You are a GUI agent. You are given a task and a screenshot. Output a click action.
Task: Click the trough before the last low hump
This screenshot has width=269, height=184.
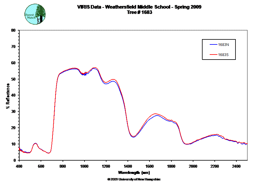coord(187,144)
